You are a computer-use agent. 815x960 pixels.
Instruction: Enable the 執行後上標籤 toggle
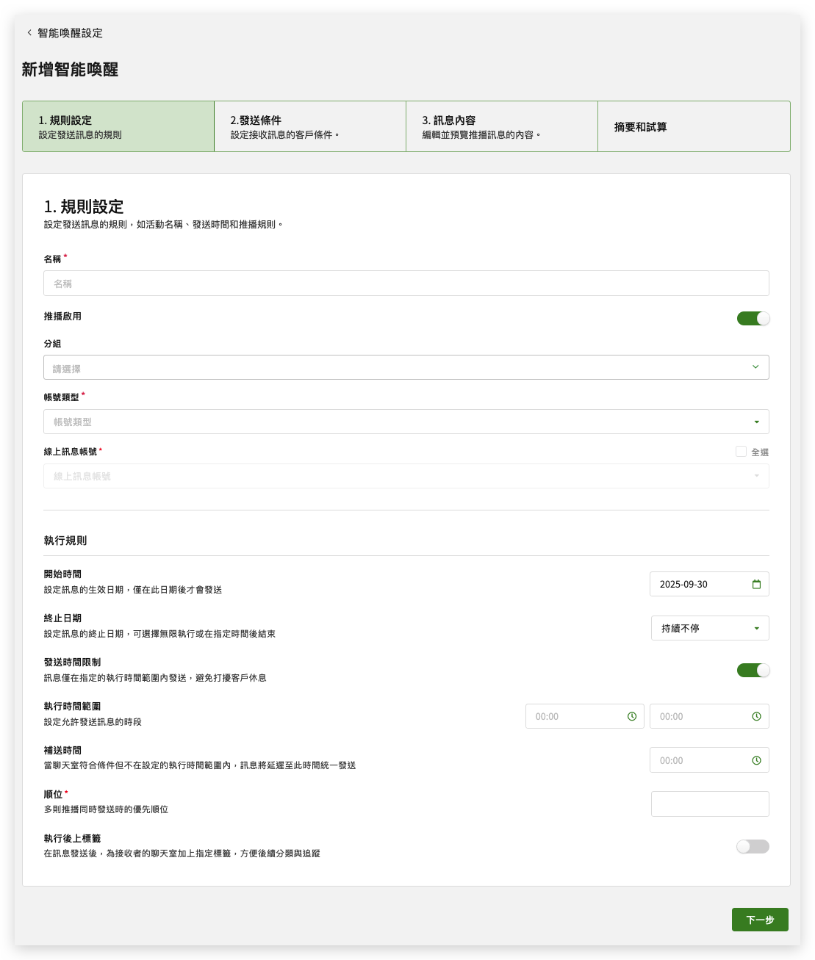[753, 847]
